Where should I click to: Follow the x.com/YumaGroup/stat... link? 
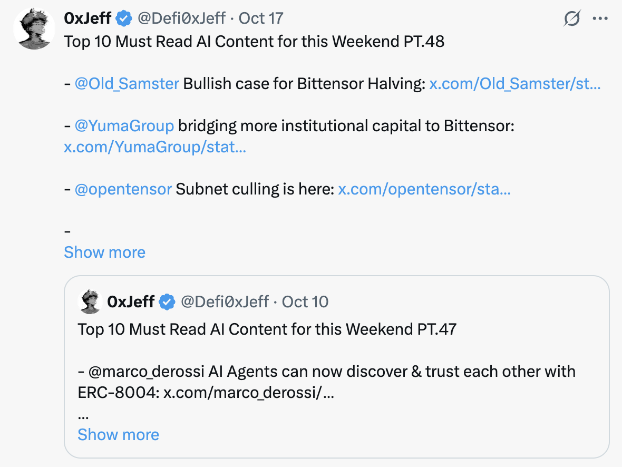[155, 147]
